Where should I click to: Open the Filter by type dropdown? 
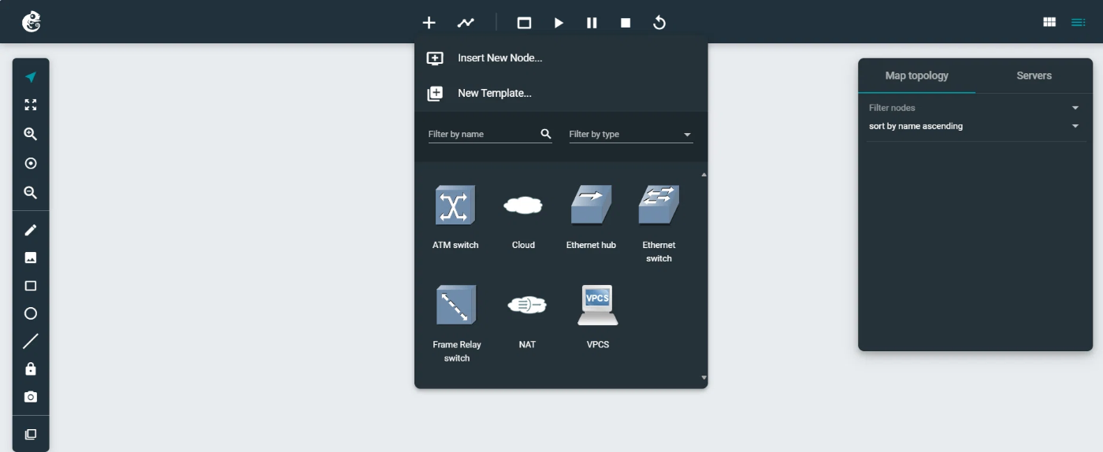pos(631,134)
